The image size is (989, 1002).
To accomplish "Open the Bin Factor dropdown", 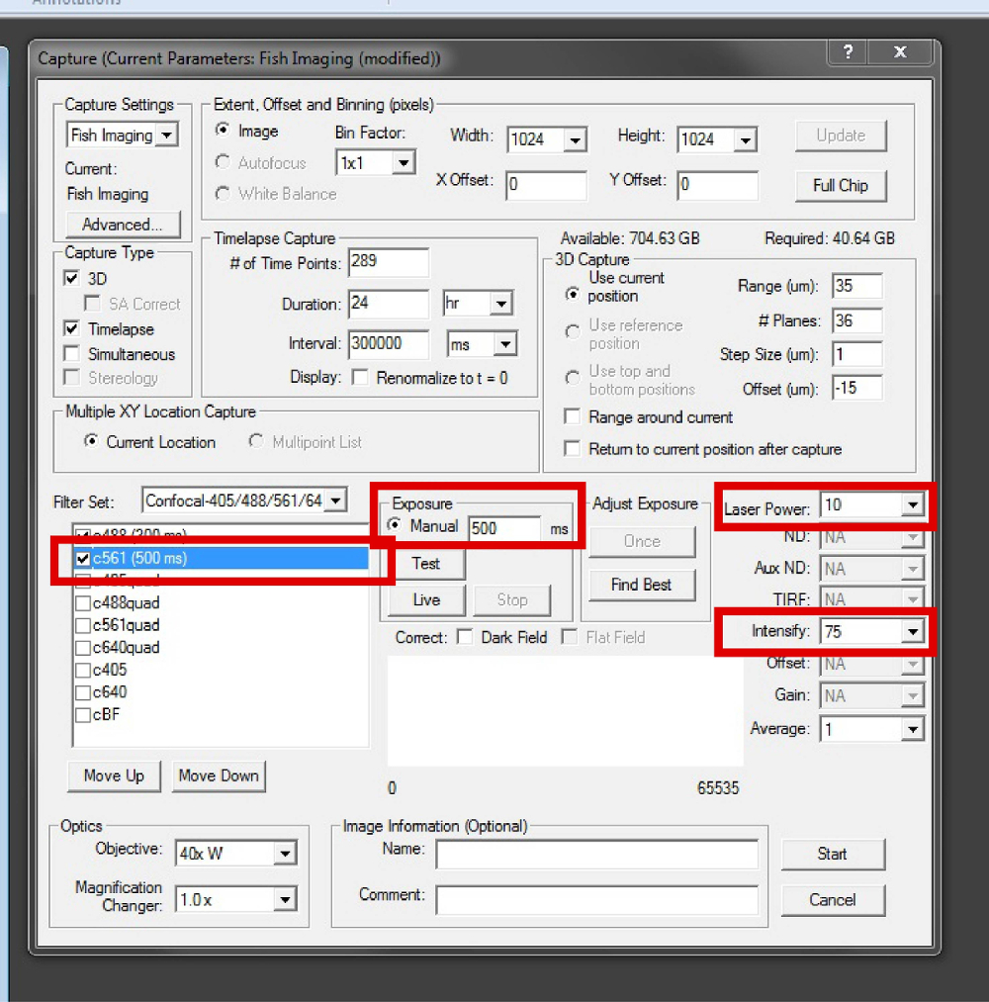I will [x=403, y=163].
